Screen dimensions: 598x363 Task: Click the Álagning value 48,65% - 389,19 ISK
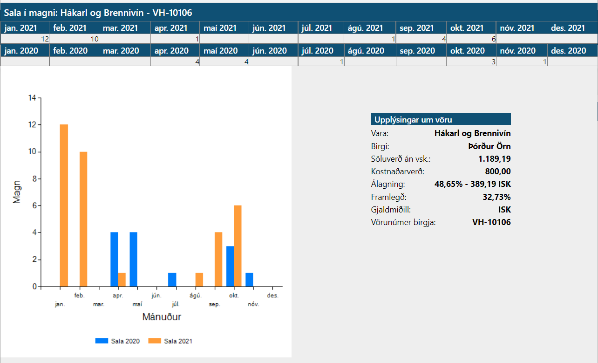[x=472, y=184]
